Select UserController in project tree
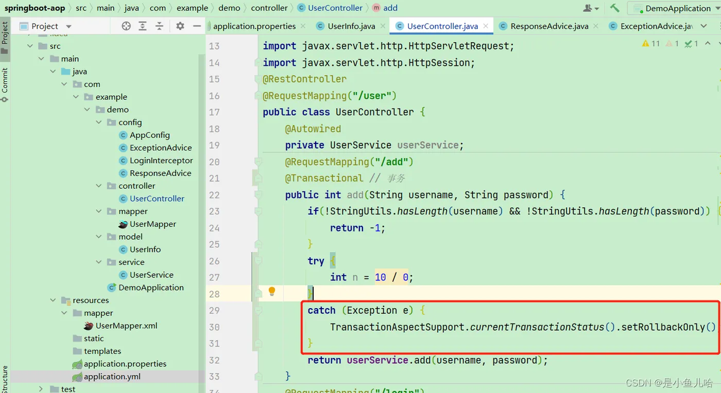The image size is (721, 393). point(151,199)
